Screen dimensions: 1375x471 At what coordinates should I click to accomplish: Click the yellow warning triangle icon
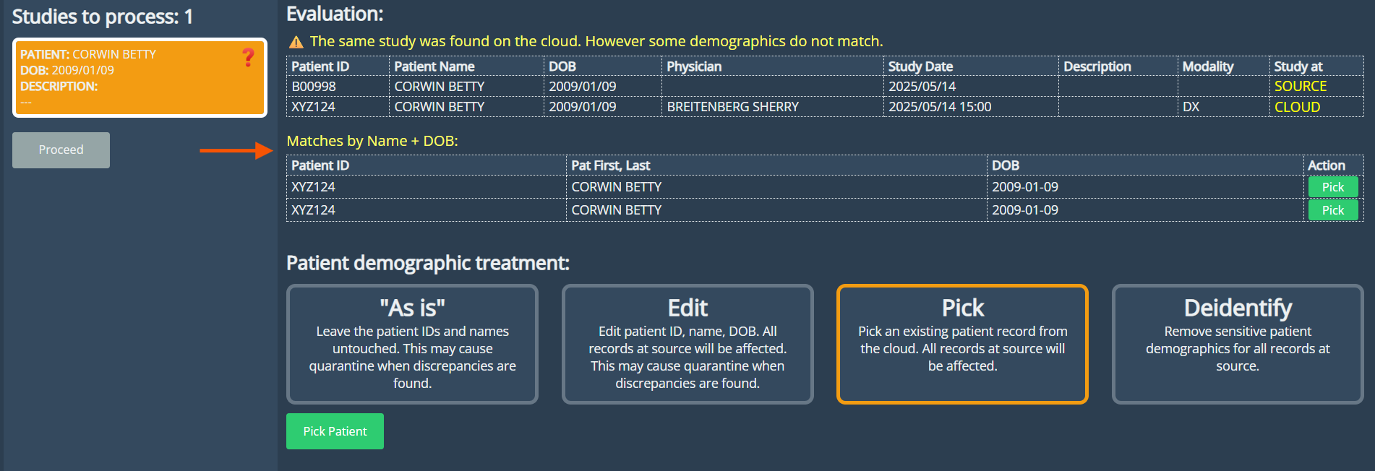(x=296, y=42)
